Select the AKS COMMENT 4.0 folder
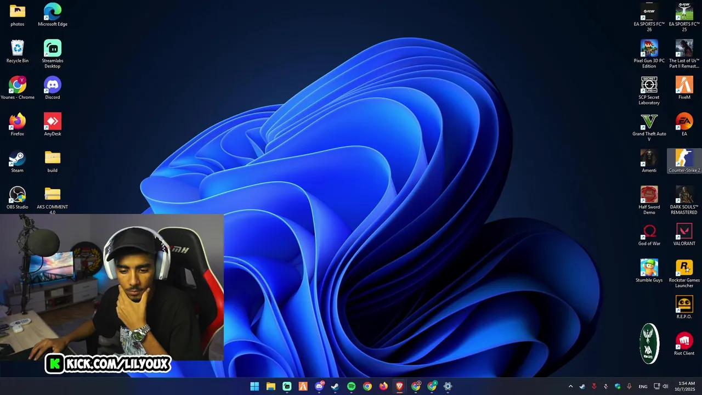Screen dimensions: 702x395 53,200
